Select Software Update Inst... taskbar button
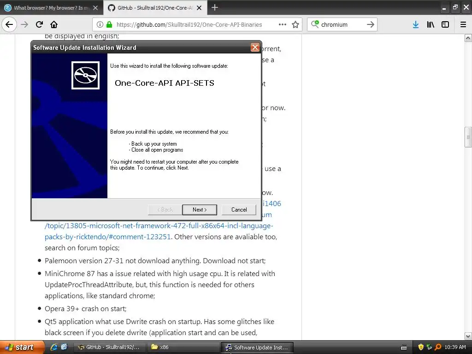 [x=257, y=348]
